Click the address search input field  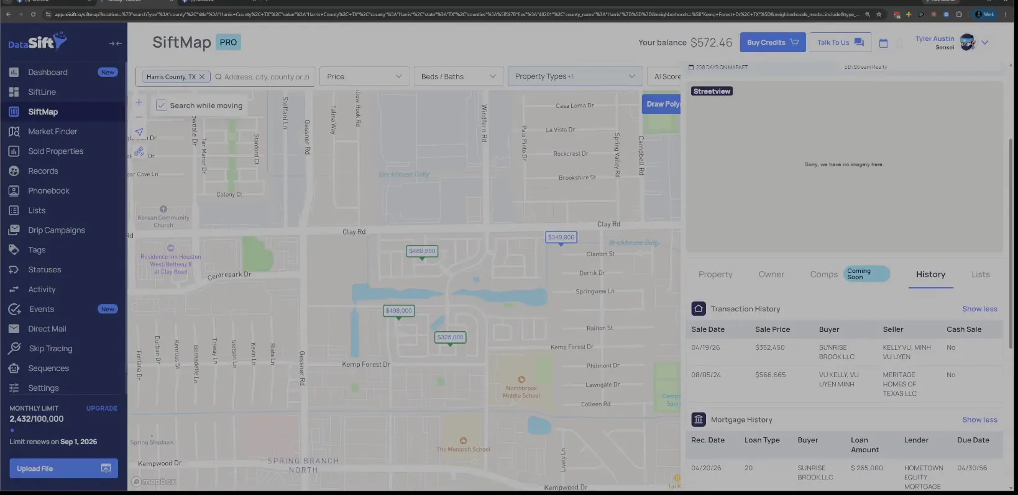coord(266,77)
